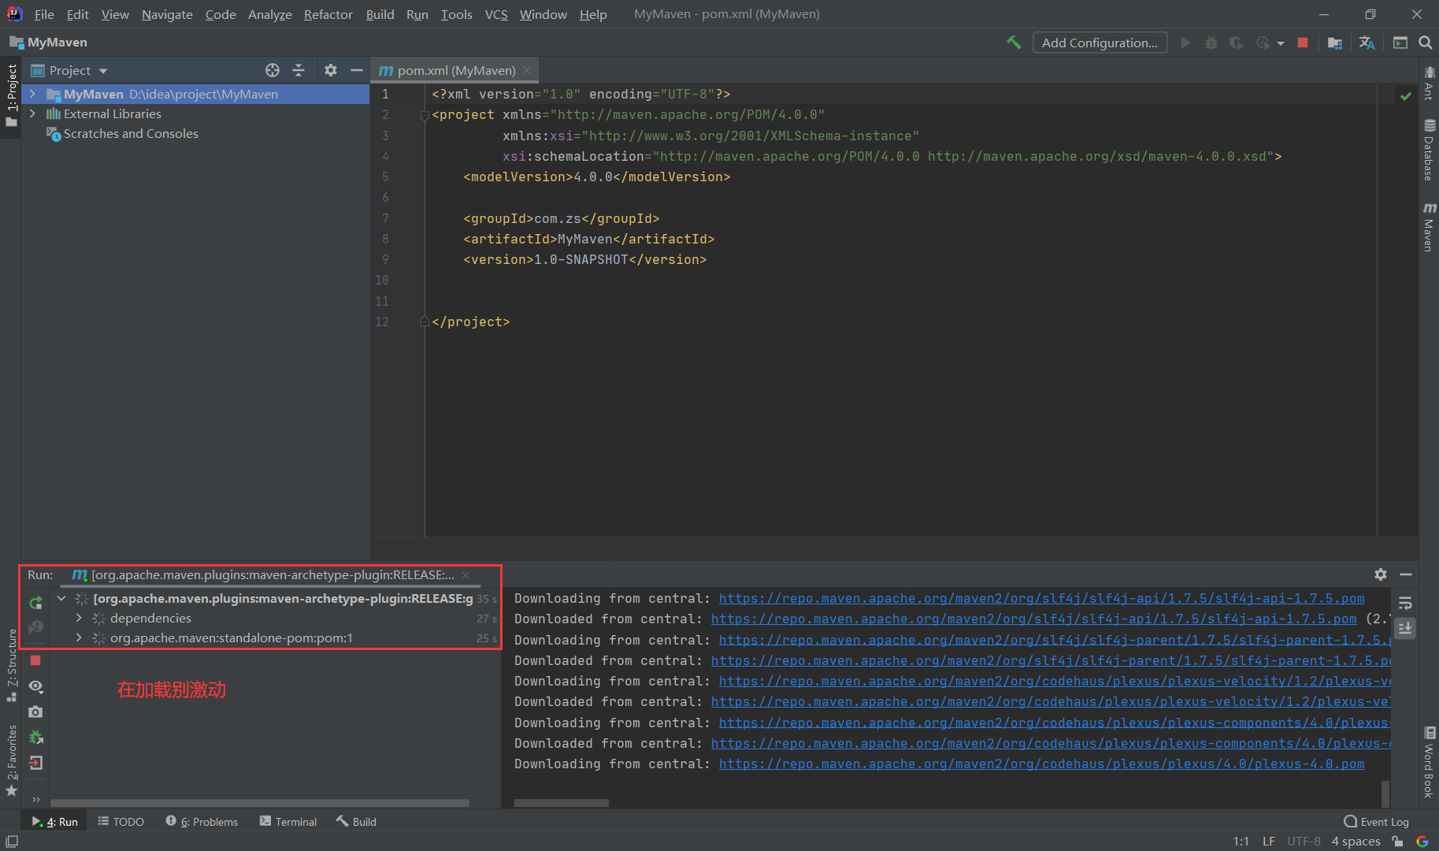
Task: Click the Add Configuration button
Action: pos(1099,43)
